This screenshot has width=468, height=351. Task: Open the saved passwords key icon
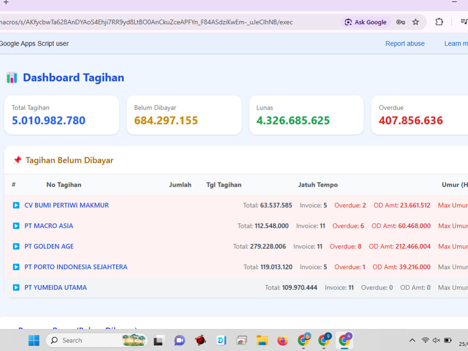pyautogui.click(x=401, y=22)
